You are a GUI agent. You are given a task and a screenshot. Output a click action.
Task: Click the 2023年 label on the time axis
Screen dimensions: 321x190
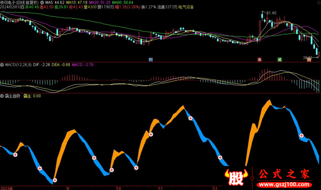7,188
